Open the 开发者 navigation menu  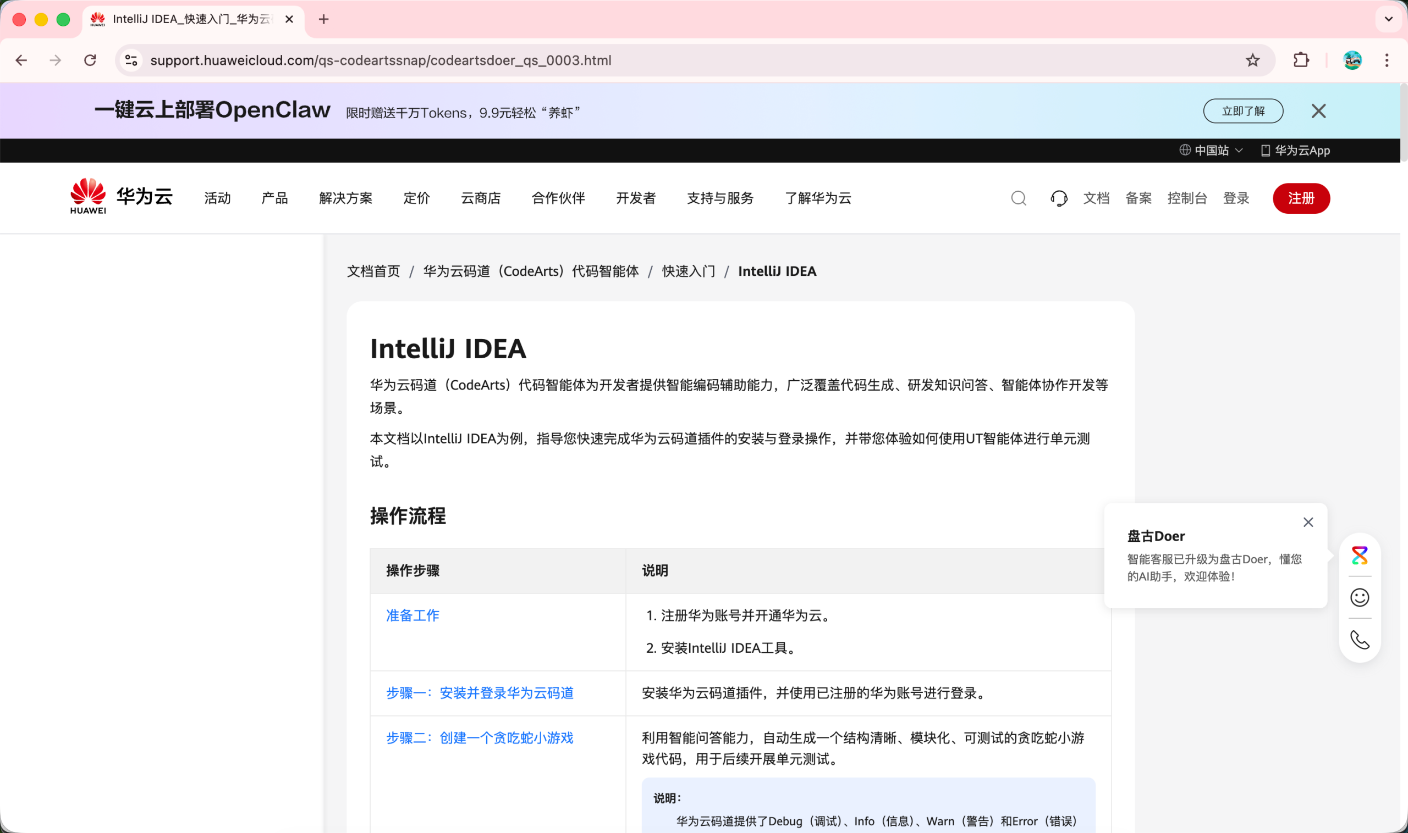tap(635, 198)
